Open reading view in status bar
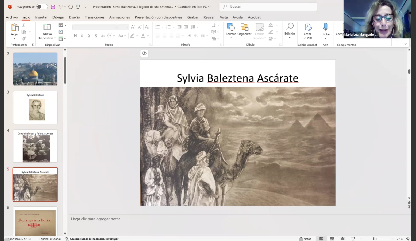Screen dimensions: 416x241 [342, 239]
